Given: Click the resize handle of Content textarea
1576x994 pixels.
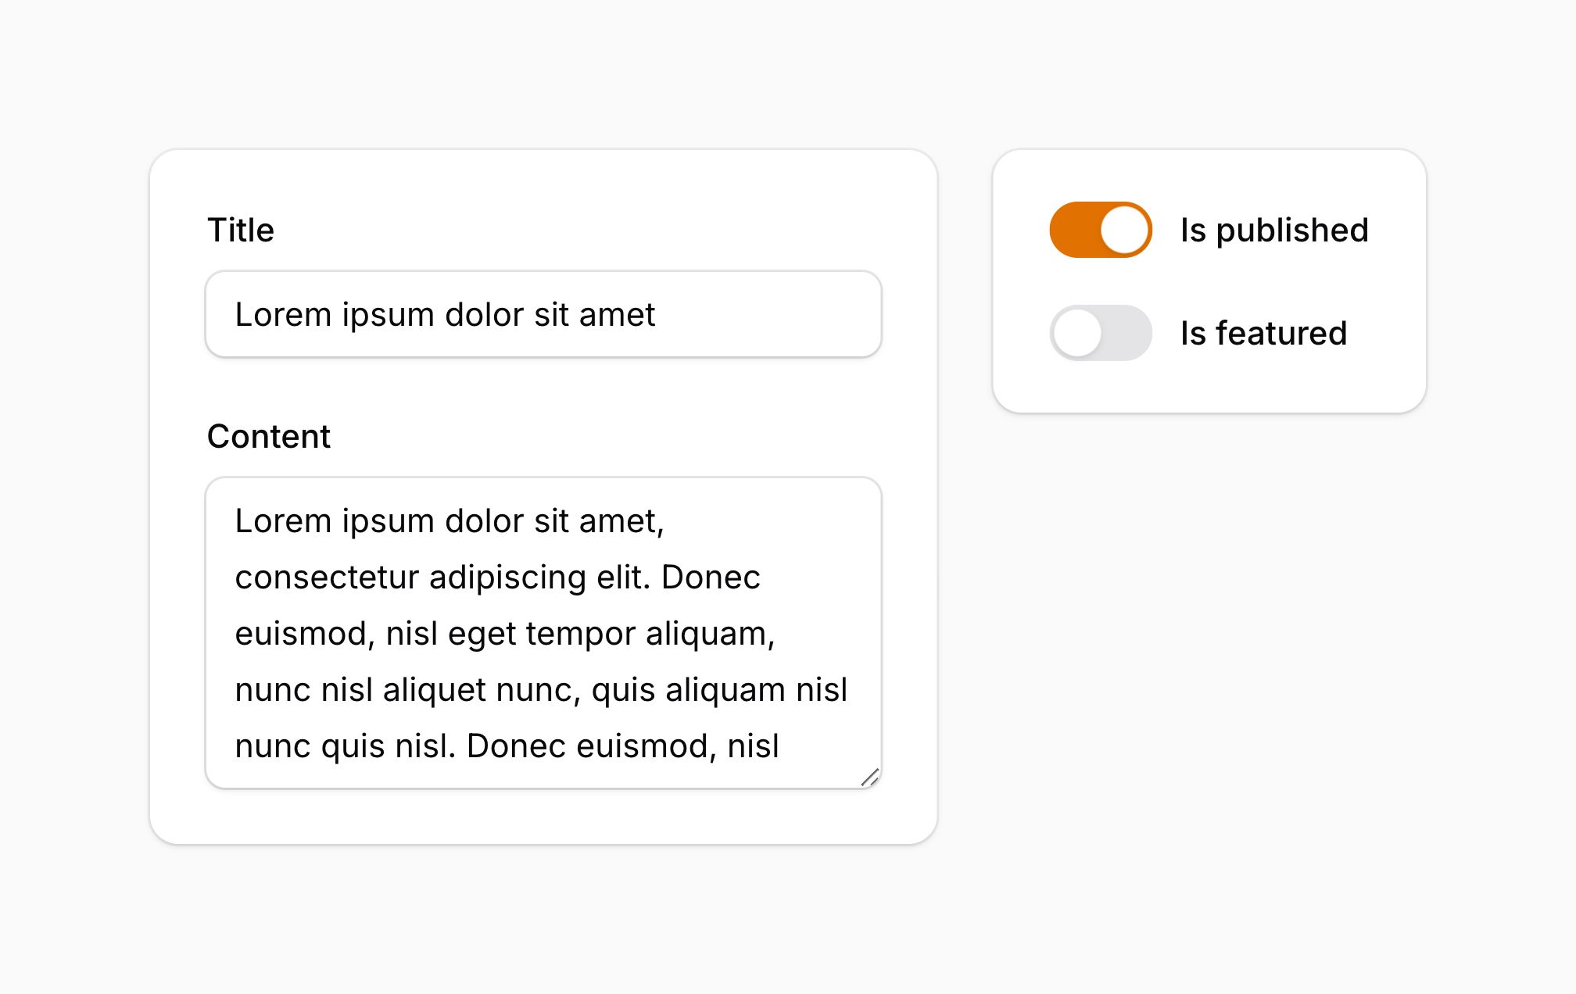Looking at the screenshot, I should pos(870,778).
